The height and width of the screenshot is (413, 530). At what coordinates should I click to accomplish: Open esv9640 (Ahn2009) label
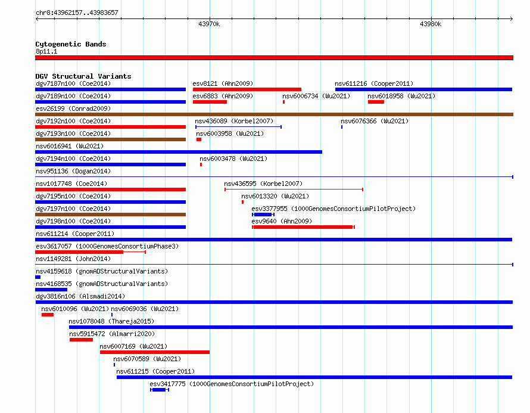[282, 221]
